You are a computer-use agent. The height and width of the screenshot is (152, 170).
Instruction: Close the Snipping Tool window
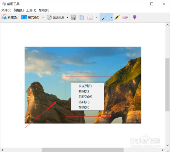click(164, 4)
